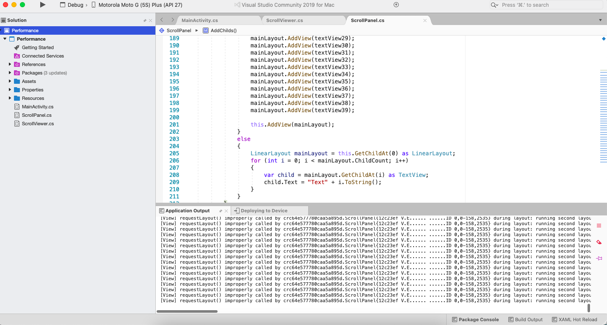Image resolution: width=607 pixels, height=325 pixels.
Task: Stop the Application Output process
Action: (x=599, y=226)
